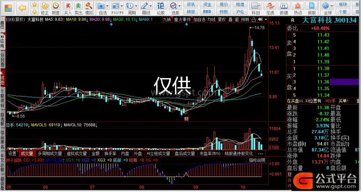Expand the F10/F9 dropdown arrow
The height and width of the screenshot is (192, 362).
[122, 6]
